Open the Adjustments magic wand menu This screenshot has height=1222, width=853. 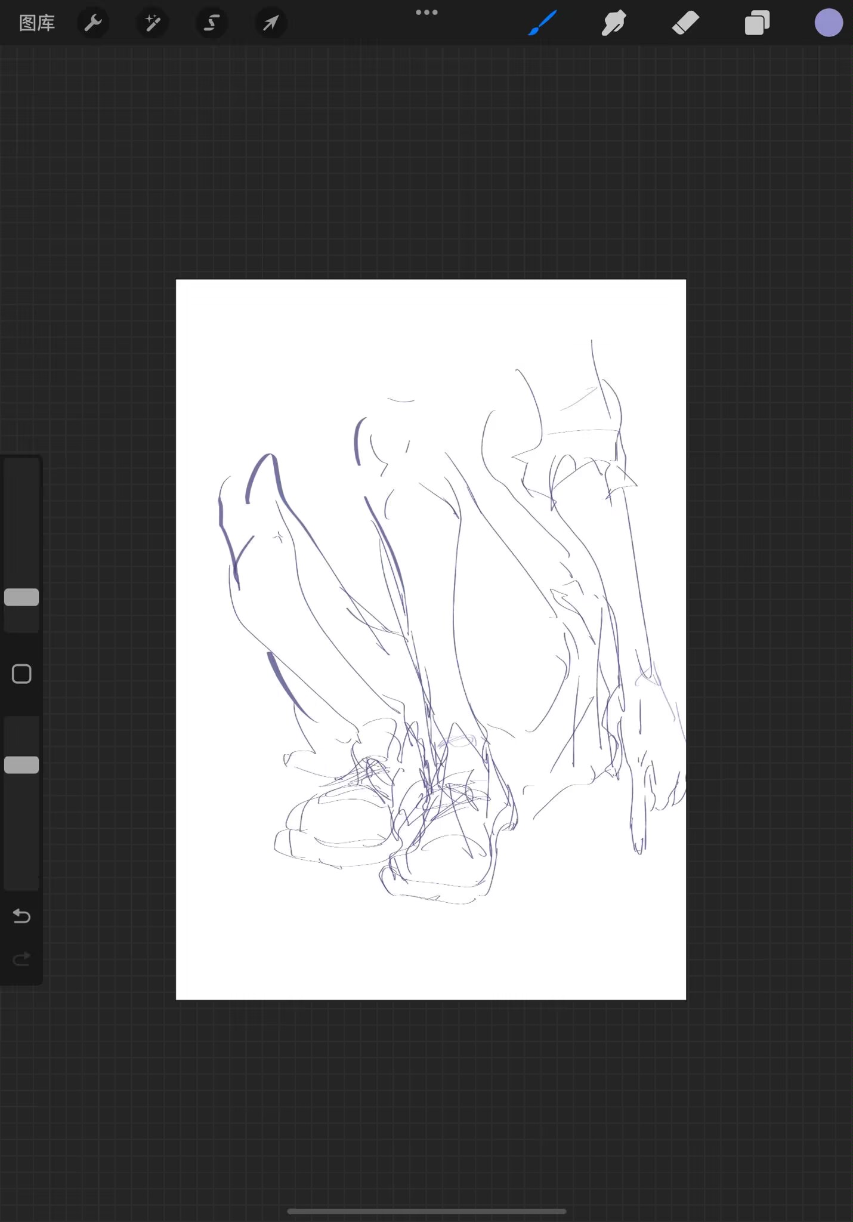click(153, 23)
